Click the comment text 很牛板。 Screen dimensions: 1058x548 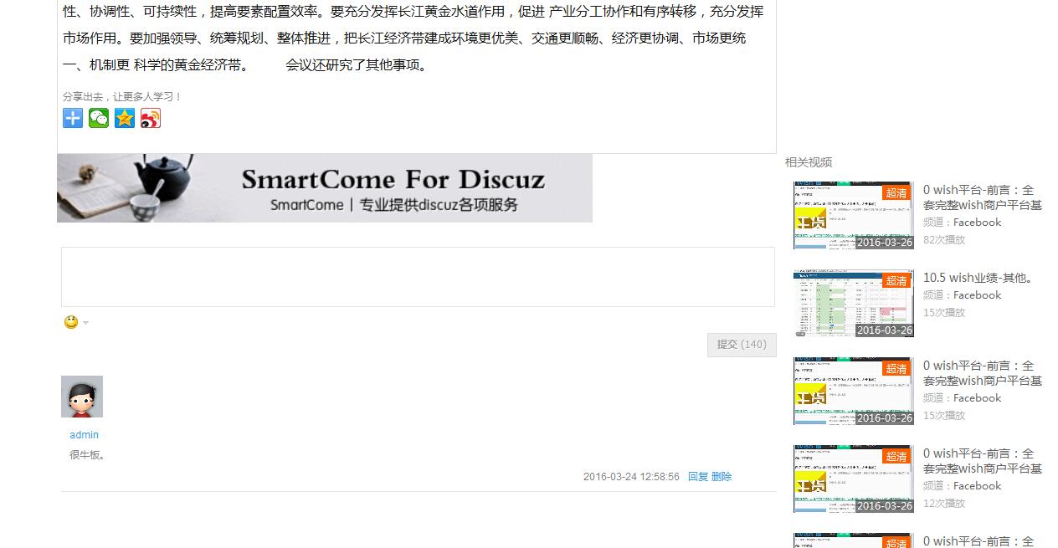point(88,455)
